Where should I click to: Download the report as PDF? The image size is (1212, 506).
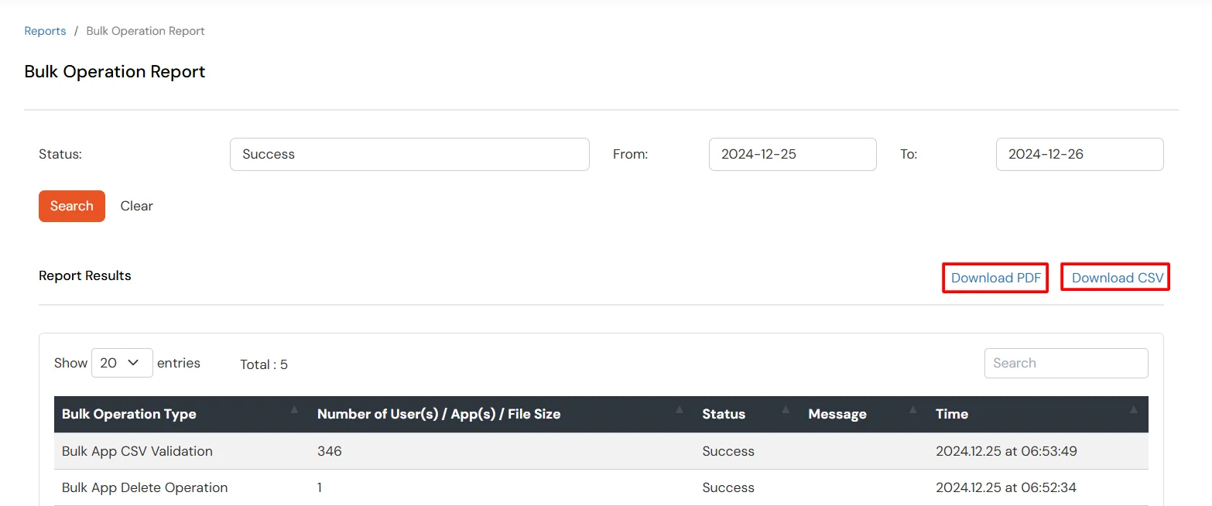pyautogui.click(x=995, y=277)
